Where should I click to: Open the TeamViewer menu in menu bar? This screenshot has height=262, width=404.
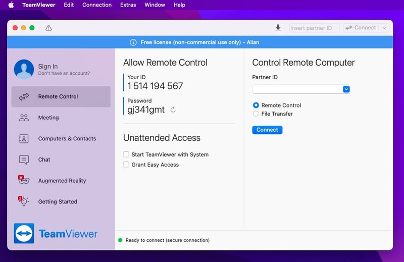(x=39, y=5)
